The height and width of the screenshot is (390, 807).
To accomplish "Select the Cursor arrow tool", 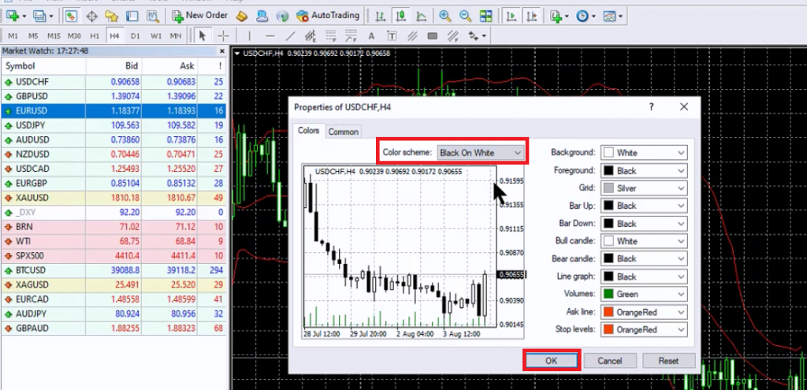I will (203, 36).
